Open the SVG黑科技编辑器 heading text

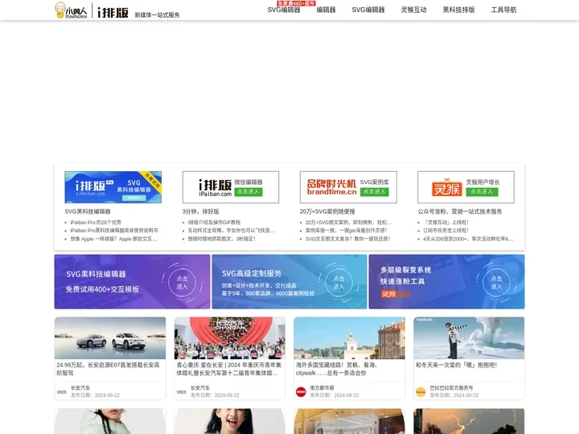point(88,211)
